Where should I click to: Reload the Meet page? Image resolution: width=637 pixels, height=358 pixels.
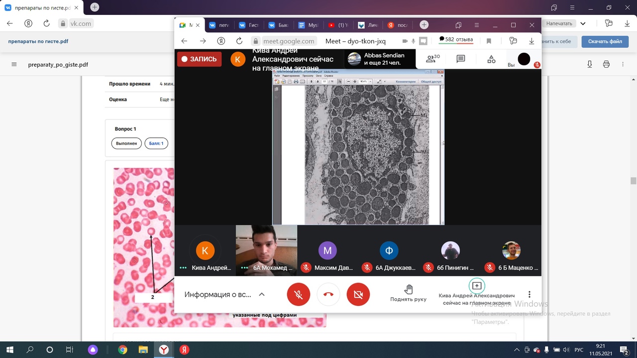[239, 41]
